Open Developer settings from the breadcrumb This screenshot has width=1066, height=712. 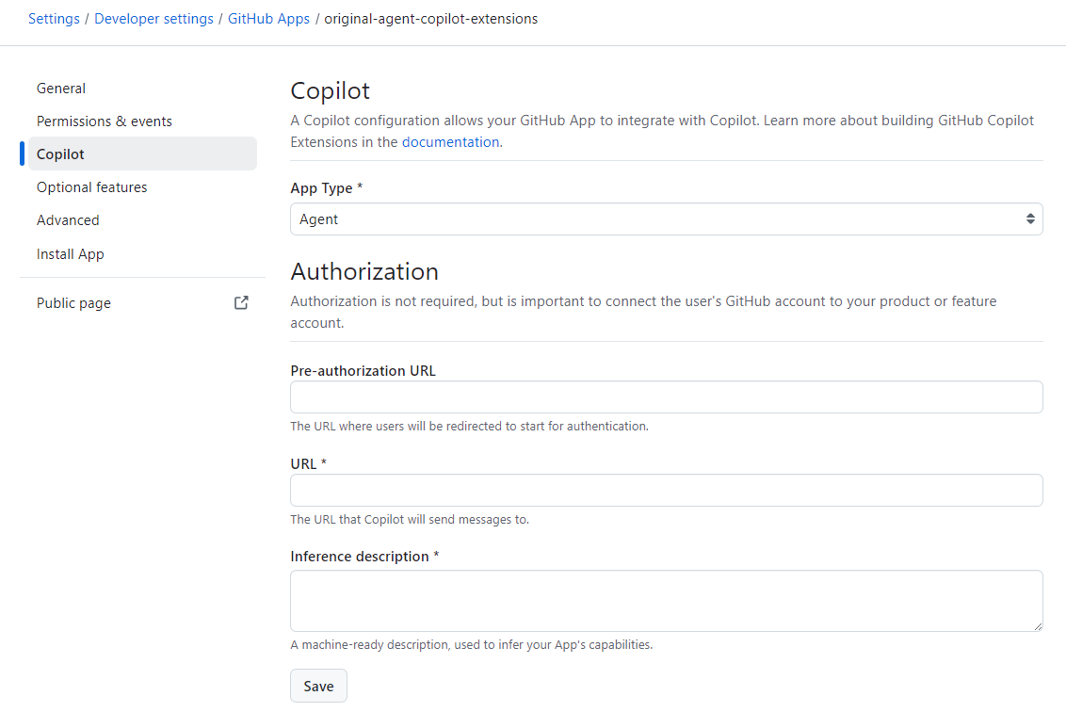[153, 18]
